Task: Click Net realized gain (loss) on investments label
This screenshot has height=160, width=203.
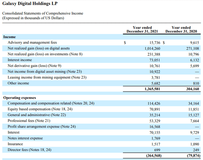Action: pyautogui.click(x=45, y=54)
